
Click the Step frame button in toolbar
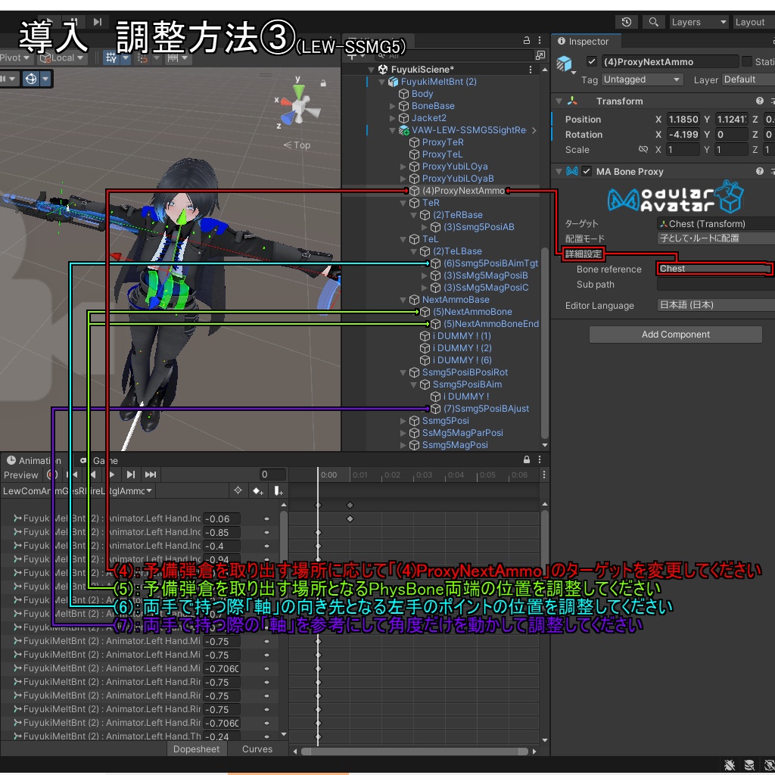click(98, 22)
